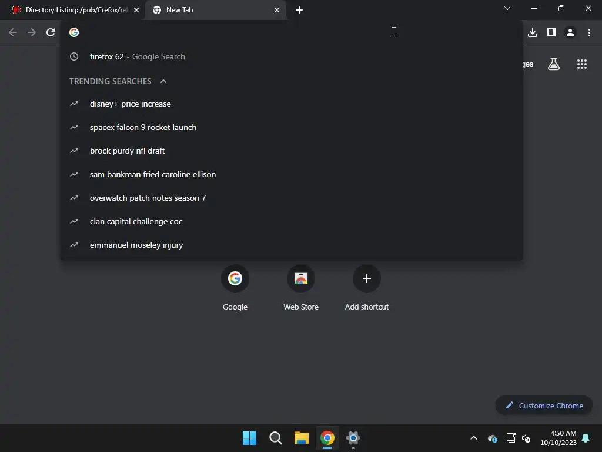Click the network tray icon

[x=511, y=438]
